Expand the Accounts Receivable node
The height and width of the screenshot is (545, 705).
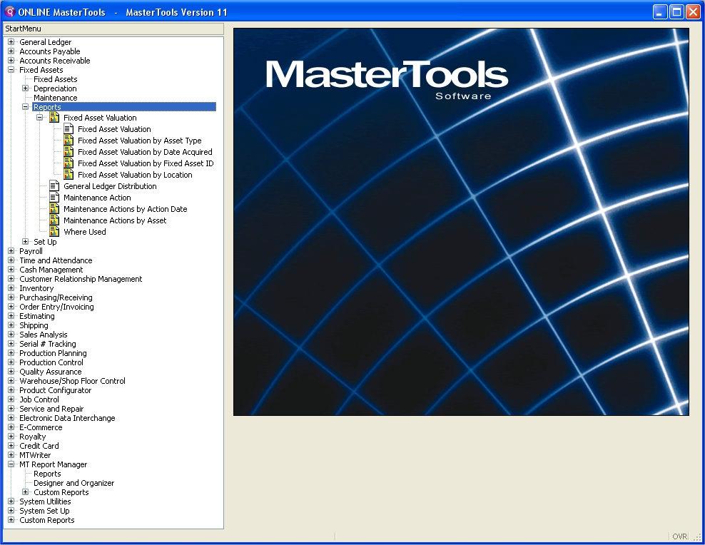point(11,61)
